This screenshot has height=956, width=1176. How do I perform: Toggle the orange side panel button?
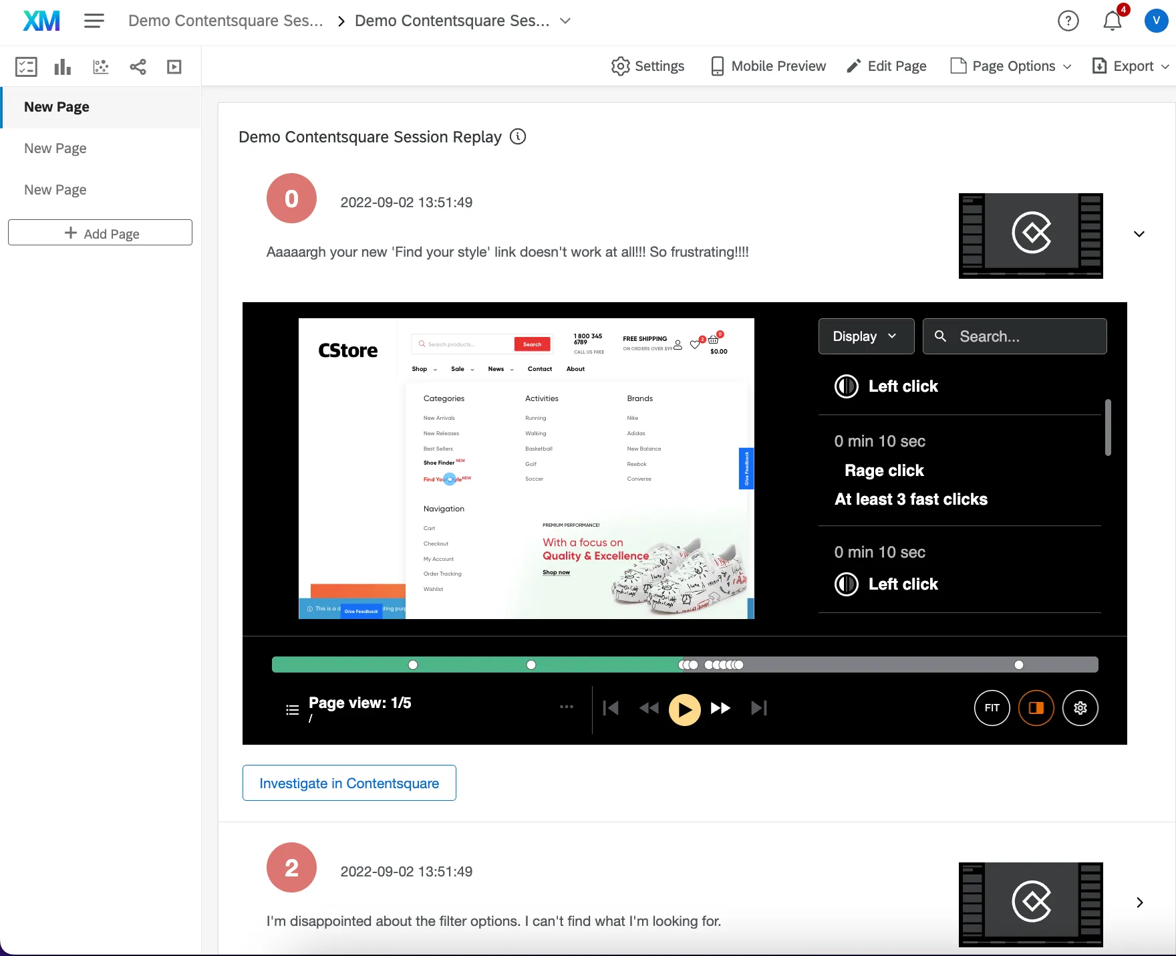click(1036, 708)
